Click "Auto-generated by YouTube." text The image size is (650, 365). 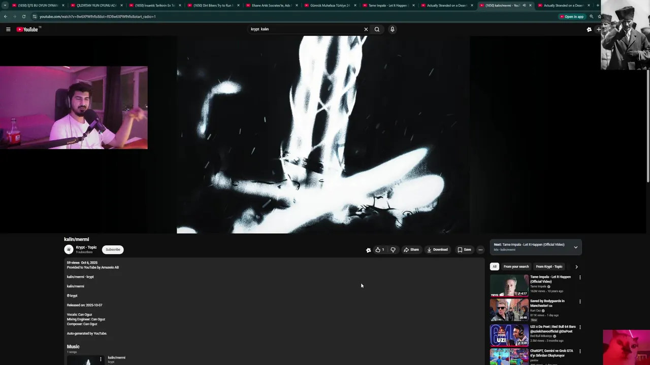pos(87,334)
